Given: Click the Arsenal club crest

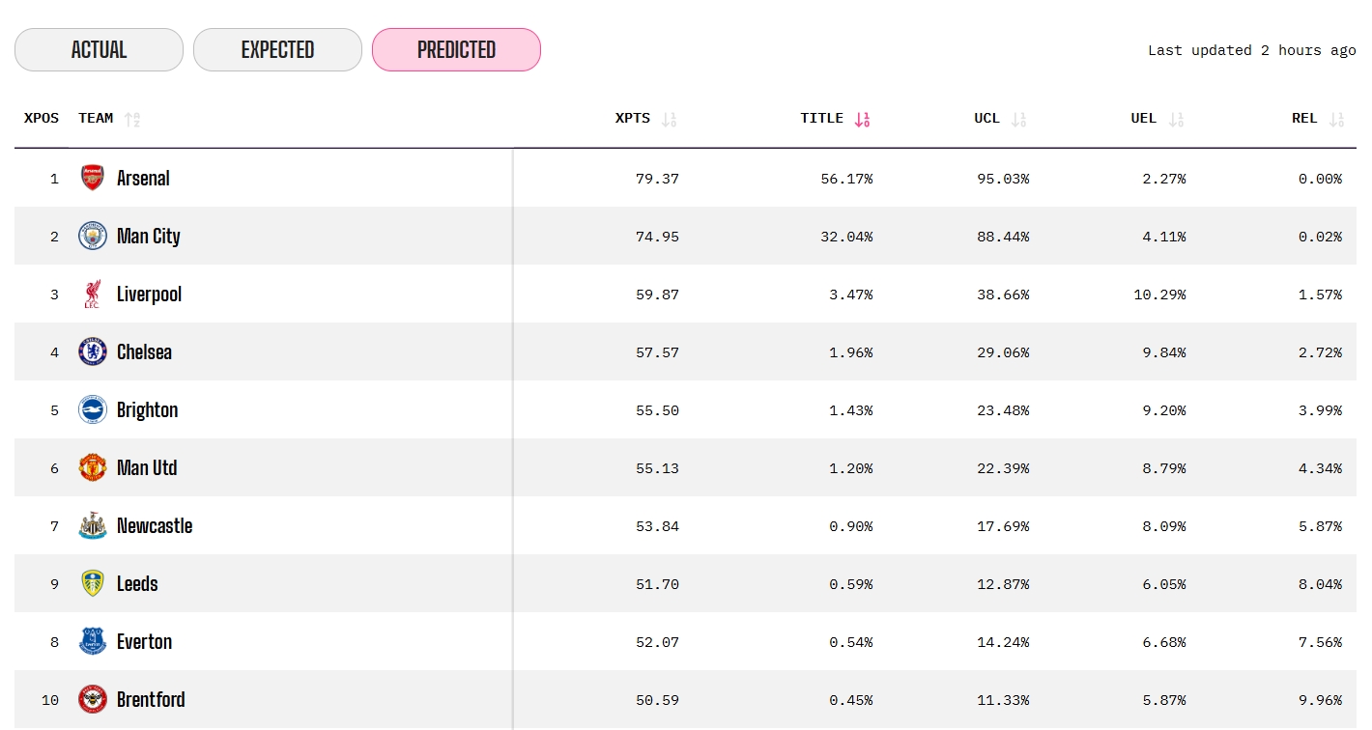Looking at the screenshot, I should 93,178.
